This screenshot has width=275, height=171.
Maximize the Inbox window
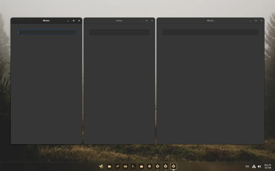(x=147, y=21)
